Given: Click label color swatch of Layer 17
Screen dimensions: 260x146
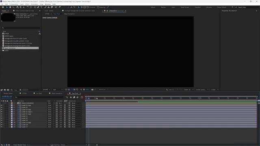Looking at the screenshot, I should point(12,127).
